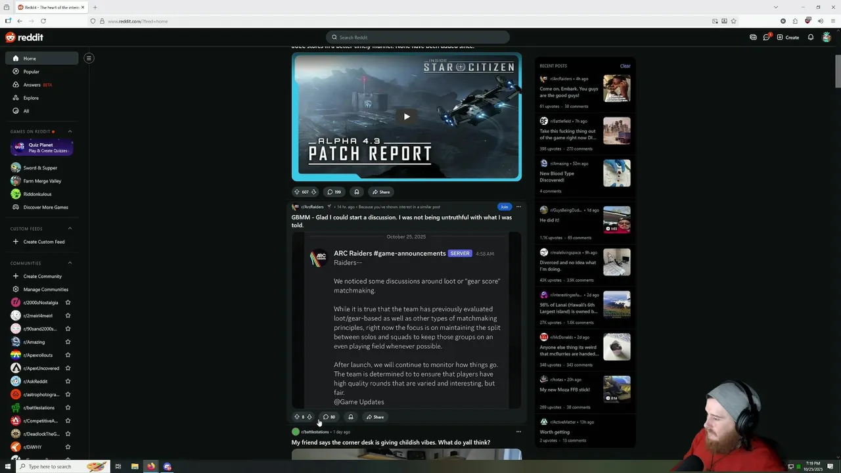Viewport: 841px width, 473px height.
Task: Upvote the Star Citizen patch report post
Action: [x=297, y=192]
